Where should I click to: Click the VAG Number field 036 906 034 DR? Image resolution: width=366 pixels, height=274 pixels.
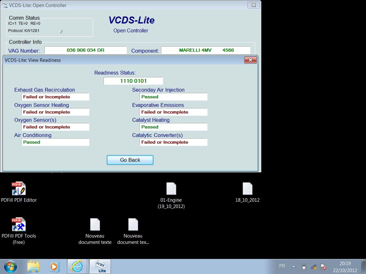coord(85,50)
